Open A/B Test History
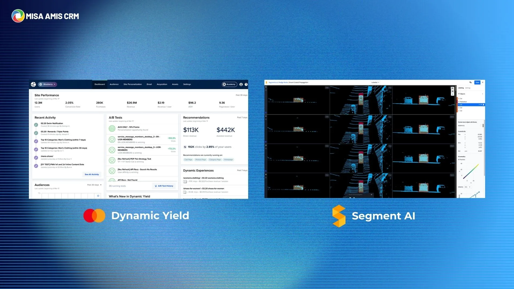 [x=164, y=186]
